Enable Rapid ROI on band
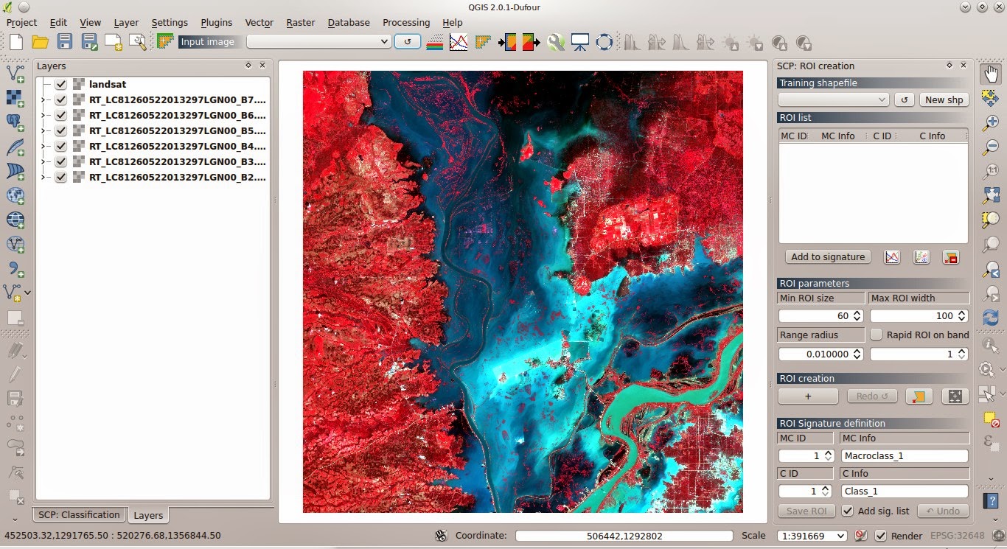This screenshot has width=1007, height=549. click(x=876, y=335)
